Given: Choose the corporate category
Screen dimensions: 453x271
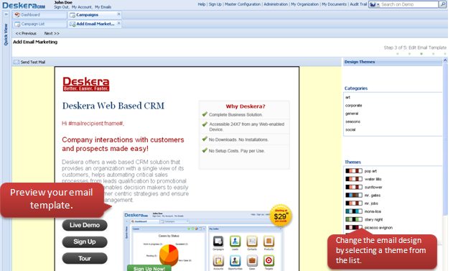Looking at the screenshot, I should [353, 106].
